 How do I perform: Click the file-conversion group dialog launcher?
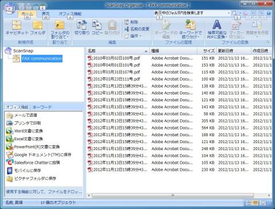(268, 42)
